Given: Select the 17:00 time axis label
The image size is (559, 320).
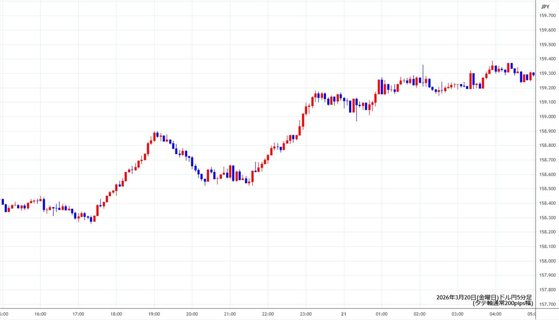Looking at the screenshot, I should [x=78, y=314].
